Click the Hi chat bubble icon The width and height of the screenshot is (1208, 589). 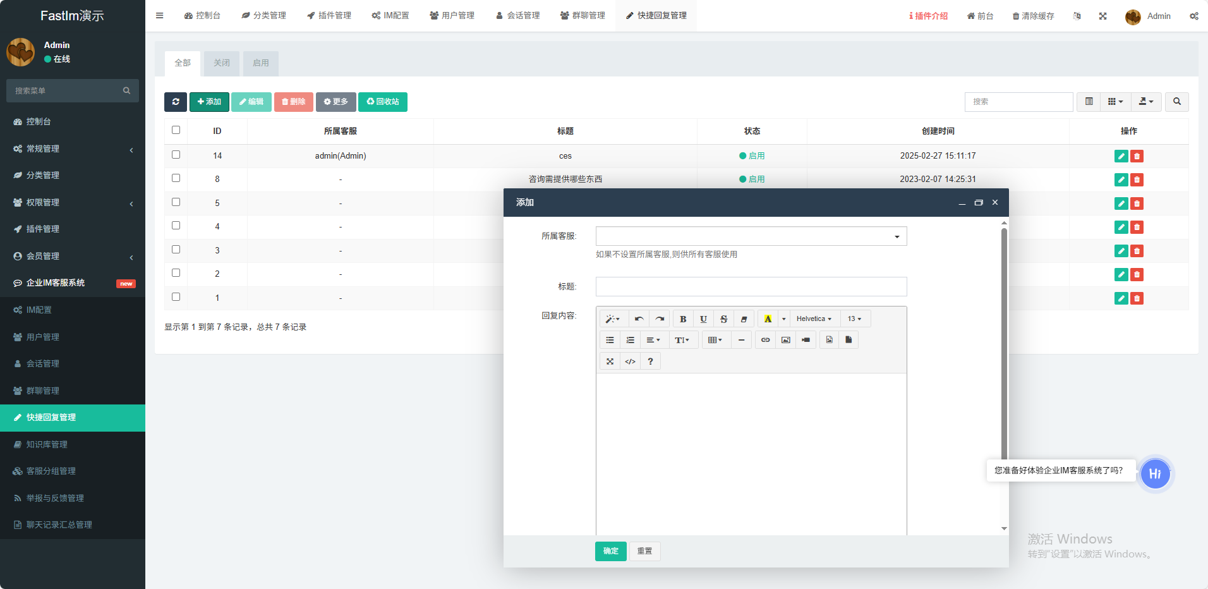[x=1155, y=474]
